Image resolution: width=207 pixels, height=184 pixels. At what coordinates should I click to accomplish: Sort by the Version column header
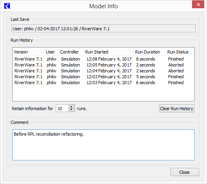(x=29, y=52)
